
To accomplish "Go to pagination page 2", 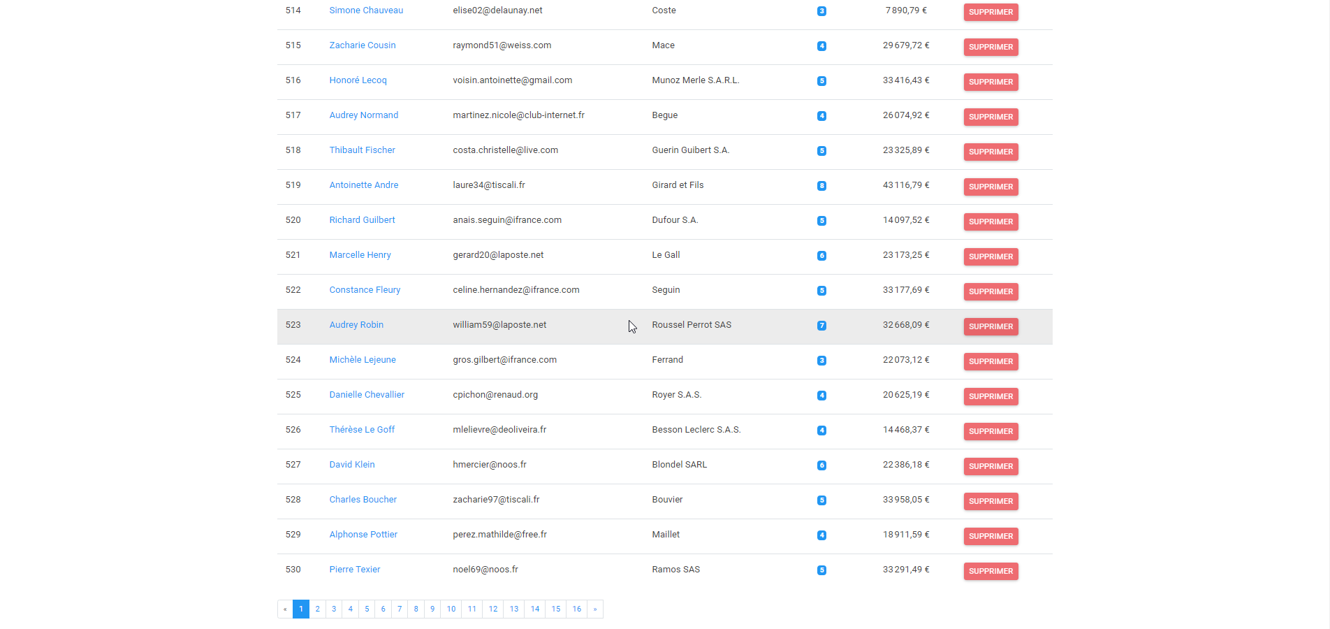I will 317,609.
